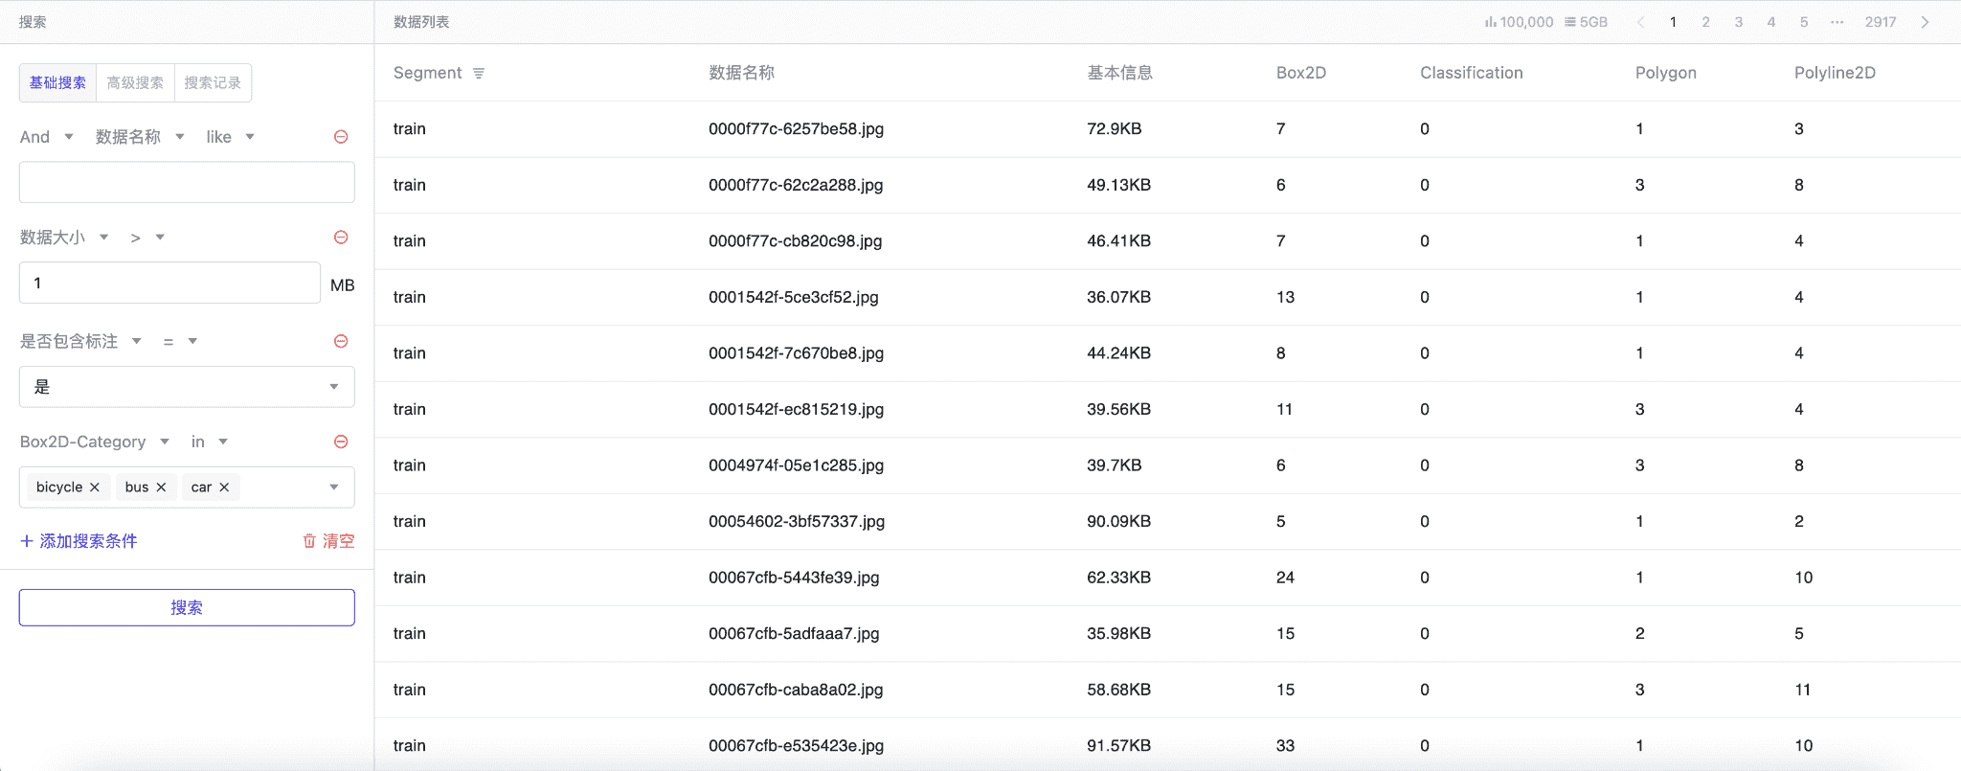Click the 100,000 count statistics icon

[1491, 22]
